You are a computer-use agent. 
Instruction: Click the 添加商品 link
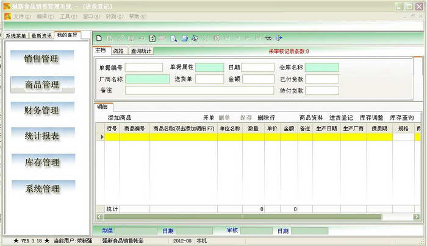(x=120, y=118)
